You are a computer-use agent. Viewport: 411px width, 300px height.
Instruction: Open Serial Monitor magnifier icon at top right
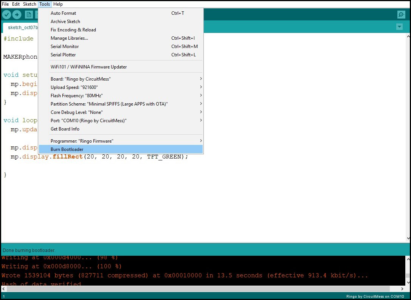point(401,15)
